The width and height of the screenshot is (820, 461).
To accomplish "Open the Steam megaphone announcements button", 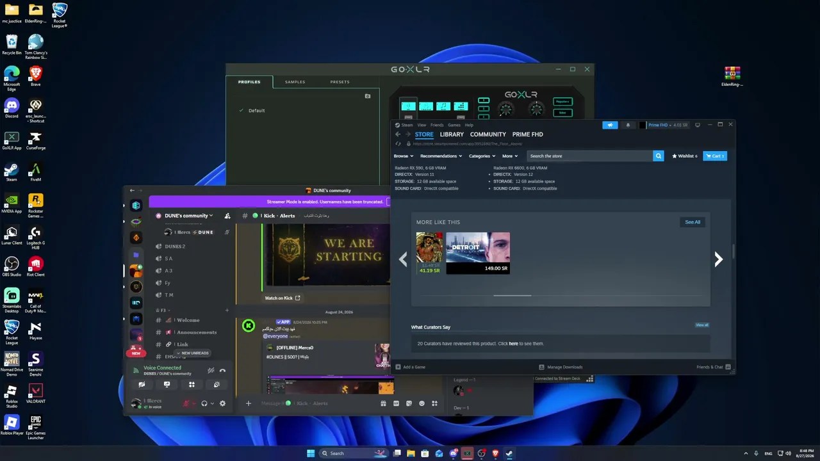I will [x=610, y=125].
